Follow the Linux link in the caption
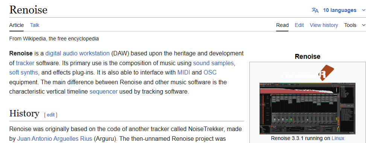 tap(338, 139)
